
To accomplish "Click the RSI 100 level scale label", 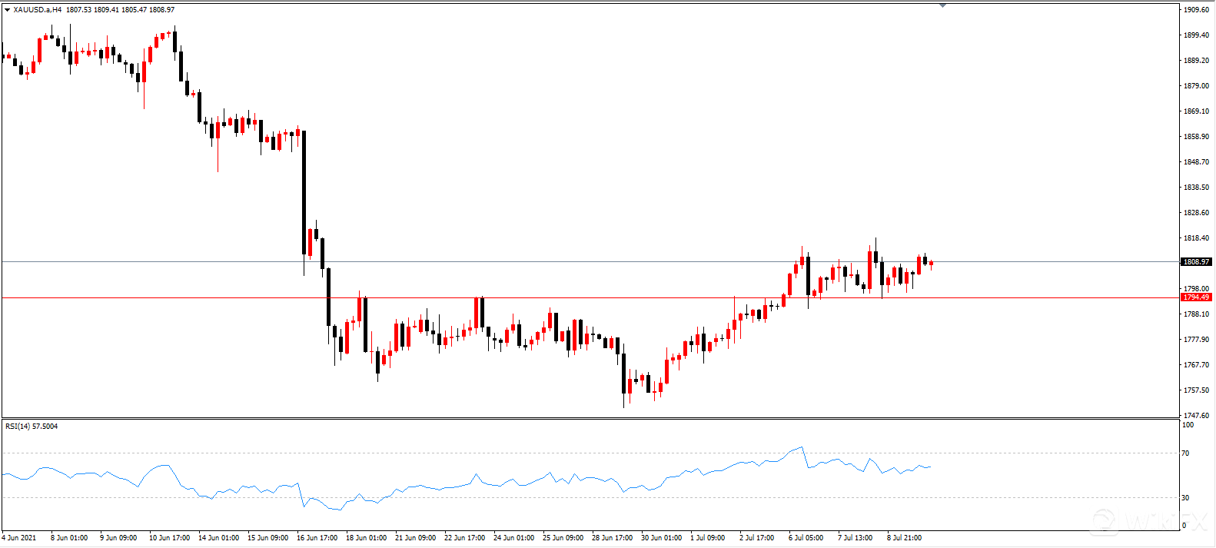I will pyautogui.click(x=1188, y=425).
